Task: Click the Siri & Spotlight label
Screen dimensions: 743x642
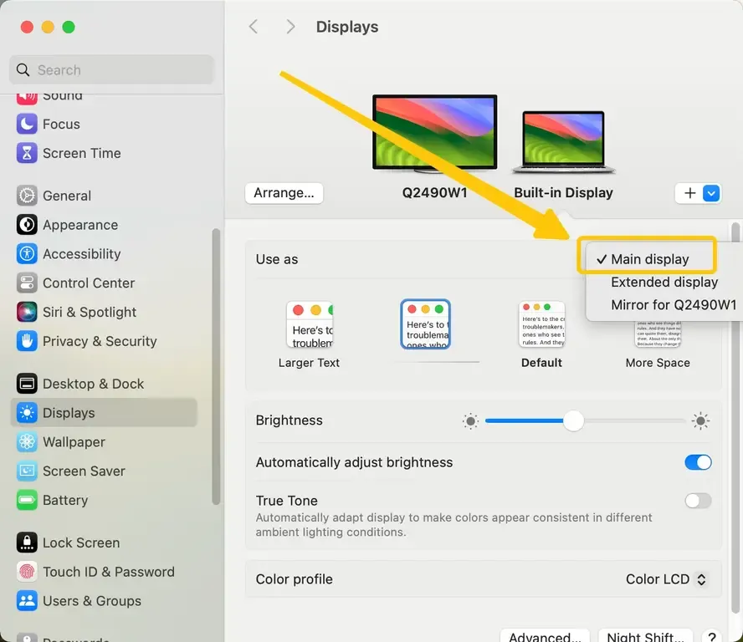Action: coord(90,312)
